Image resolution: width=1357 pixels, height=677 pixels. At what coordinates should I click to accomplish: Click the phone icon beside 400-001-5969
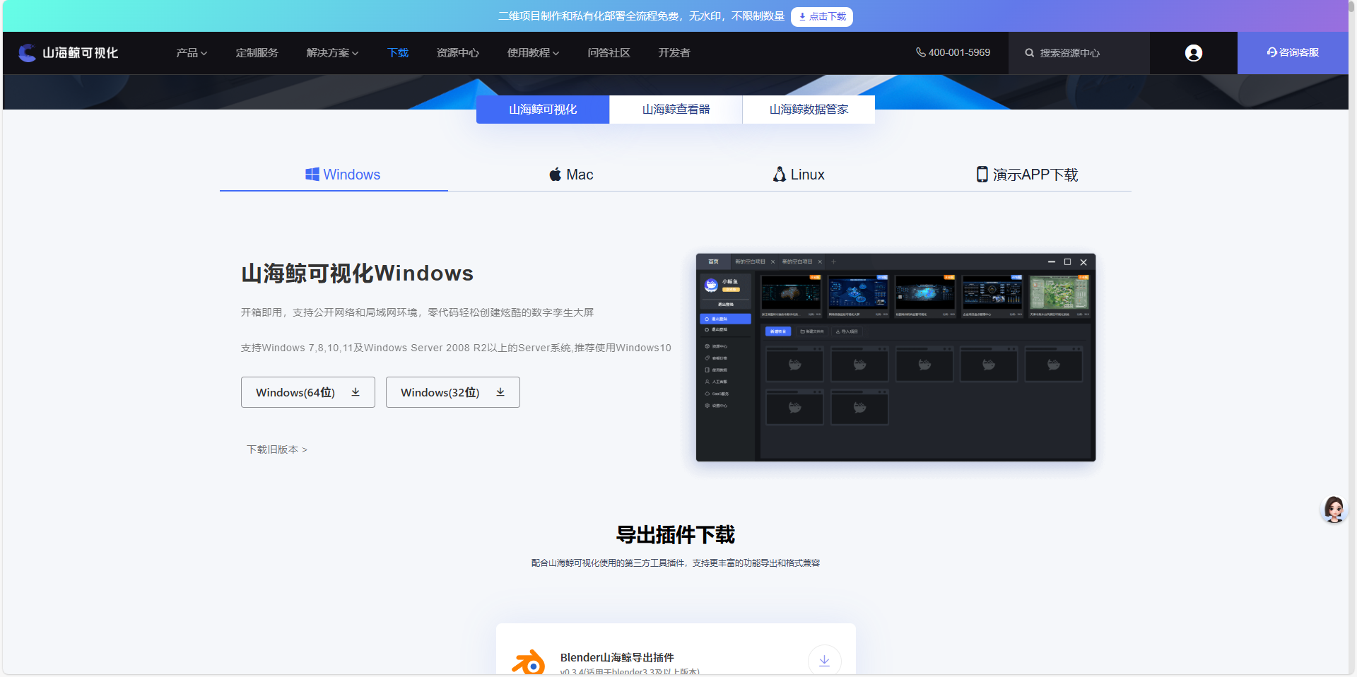tap(920, 52)
